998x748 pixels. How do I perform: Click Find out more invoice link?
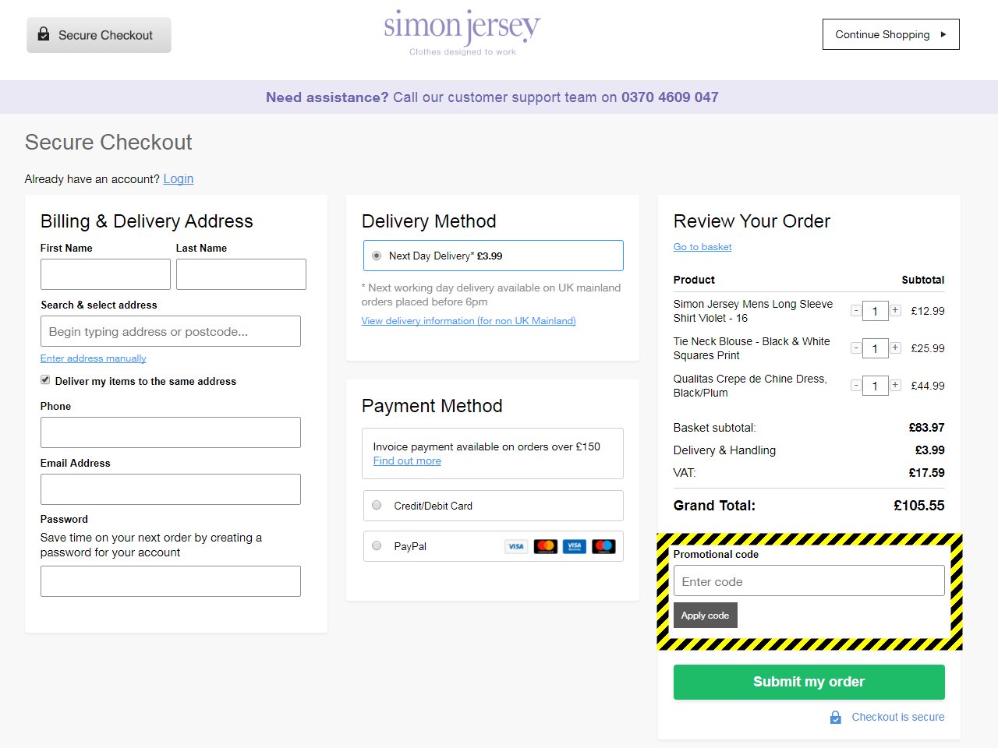(407, 460)
